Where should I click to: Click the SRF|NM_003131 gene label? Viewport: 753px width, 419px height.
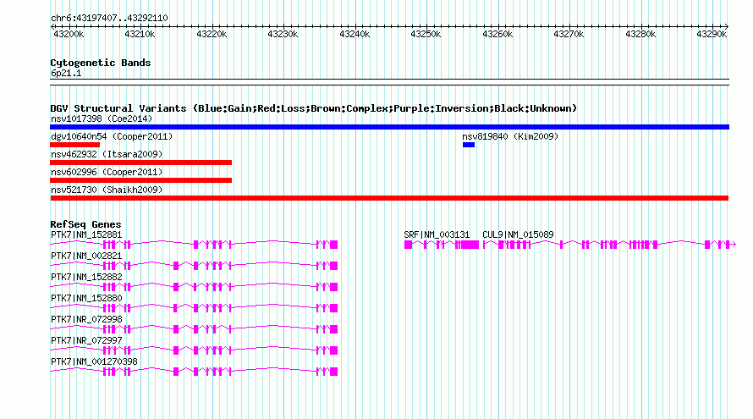(437, 235)
